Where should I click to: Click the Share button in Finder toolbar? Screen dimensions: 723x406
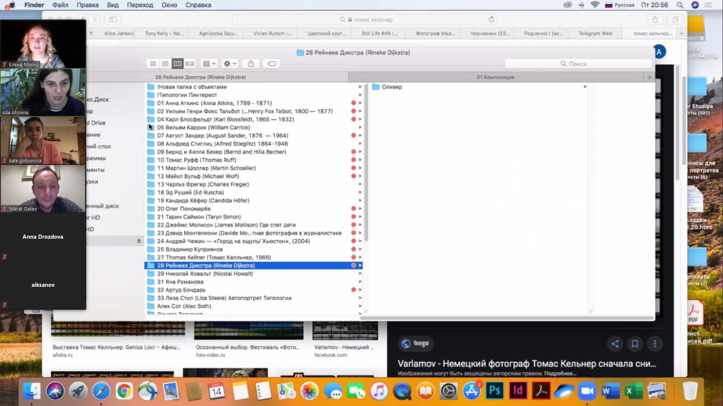pos(251,64)
